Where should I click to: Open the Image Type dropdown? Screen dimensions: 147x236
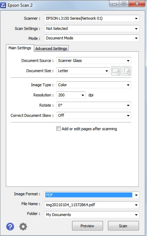point(94,85)
